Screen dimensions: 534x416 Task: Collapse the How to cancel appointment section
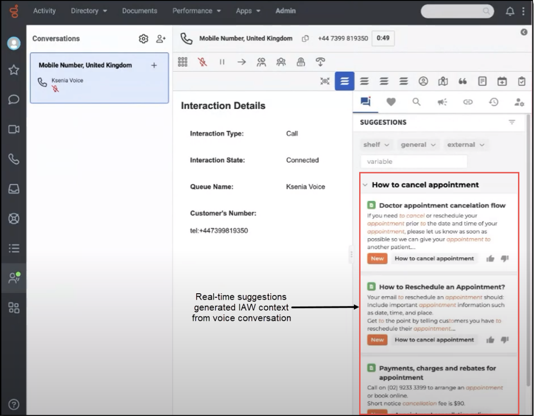[x=365, y=185]
